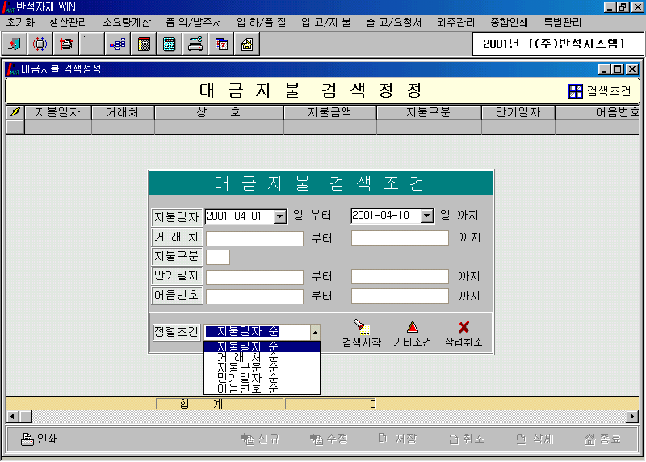This screenshot has width=646, height=462.
Task: Click the lightning icon in grid header
Action: [x=15, y=112]
